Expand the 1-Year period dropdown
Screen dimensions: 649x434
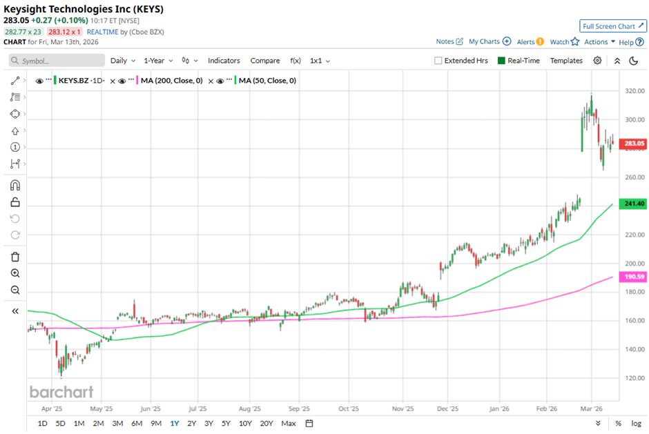158,61
